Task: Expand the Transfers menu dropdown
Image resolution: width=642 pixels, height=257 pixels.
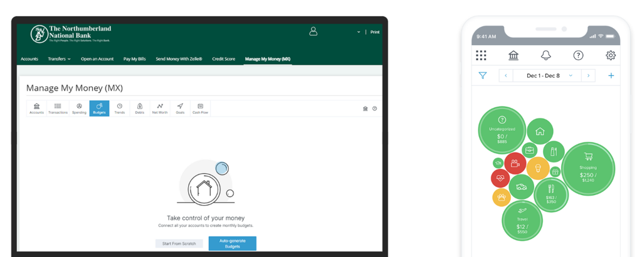Action: (59, 59)
